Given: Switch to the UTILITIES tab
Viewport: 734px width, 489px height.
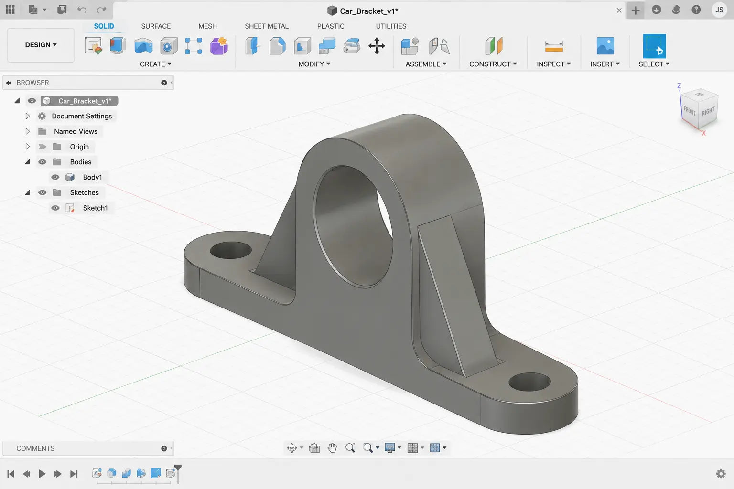Looking at the screenshot, I should 391,26.
